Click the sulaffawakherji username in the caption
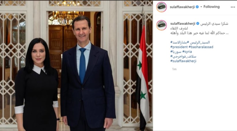Viewport: 237px width, 131px height. (x=183, y=24)
